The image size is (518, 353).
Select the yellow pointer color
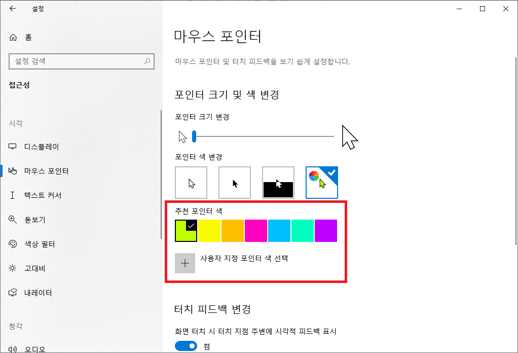click(209, 231)
